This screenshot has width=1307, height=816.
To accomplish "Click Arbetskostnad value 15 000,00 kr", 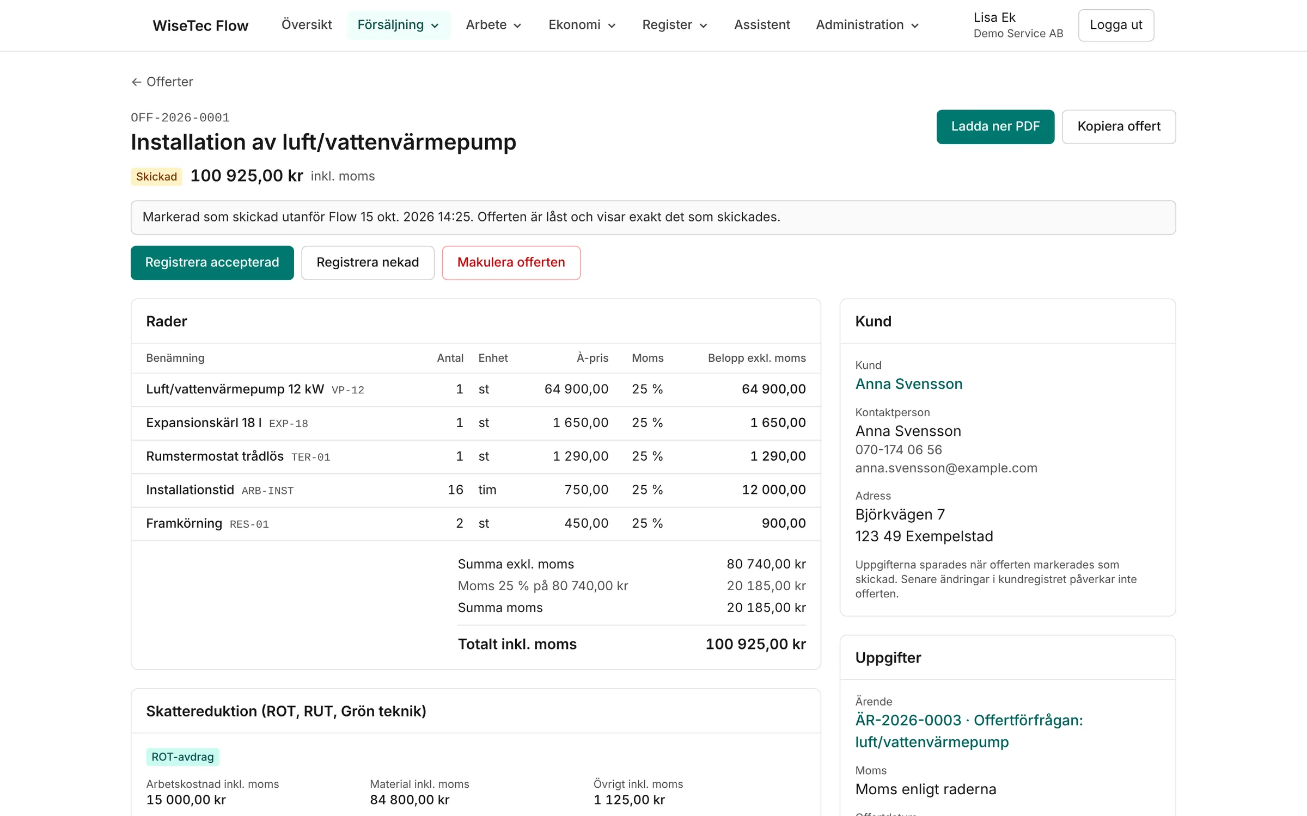I will [186, 800].
